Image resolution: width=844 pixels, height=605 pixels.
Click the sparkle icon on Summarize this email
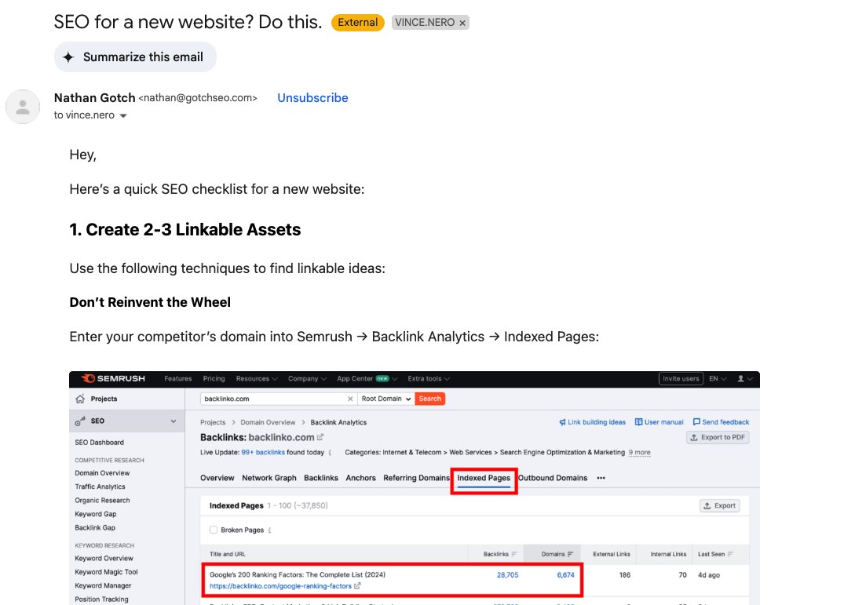(x=68, y=57)
